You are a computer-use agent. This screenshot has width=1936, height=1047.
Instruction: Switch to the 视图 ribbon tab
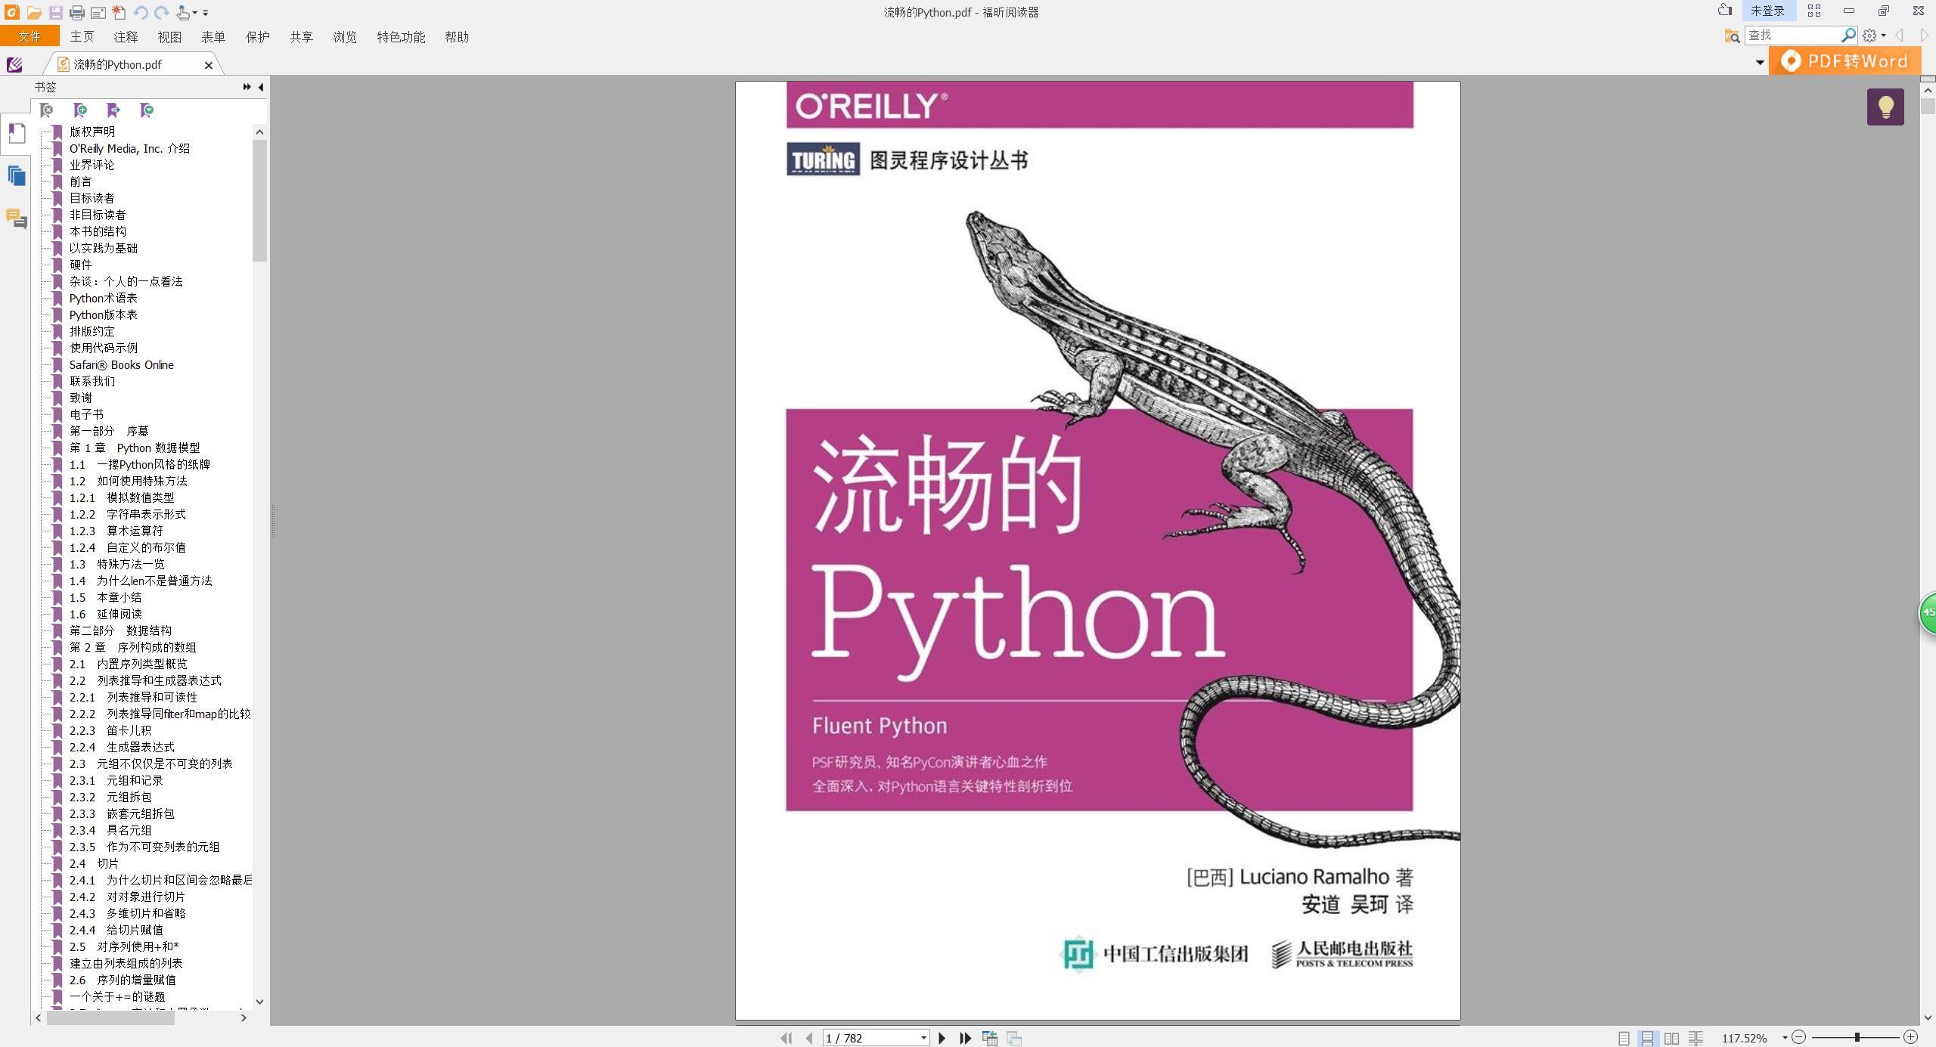click(169, 36)
